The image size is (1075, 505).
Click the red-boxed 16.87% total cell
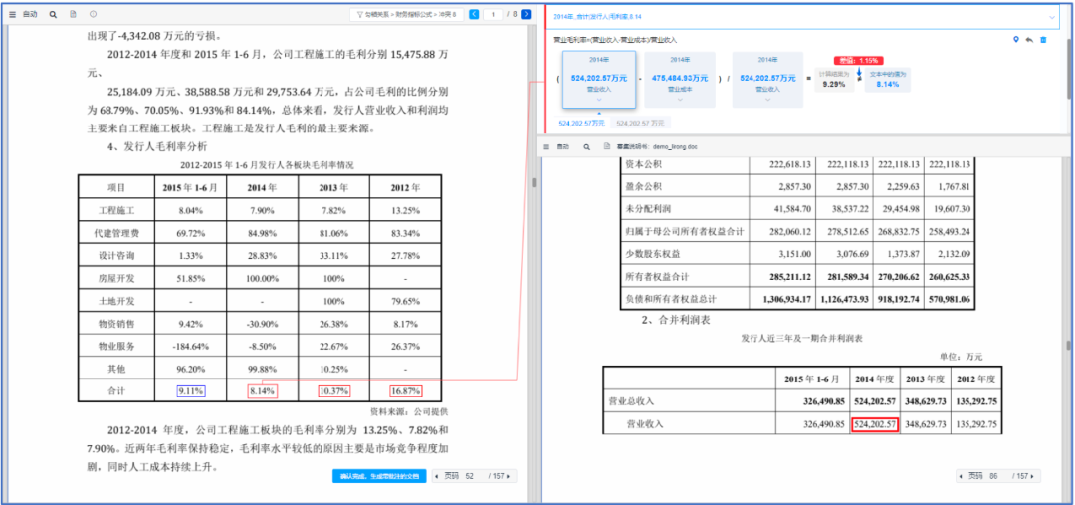[405, 391]
